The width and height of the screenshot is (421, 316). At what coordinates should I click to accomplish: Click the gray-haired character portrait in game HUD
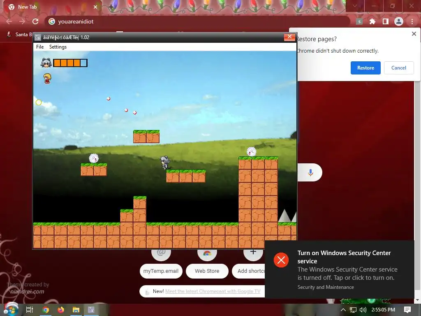(x=46, y=63)
